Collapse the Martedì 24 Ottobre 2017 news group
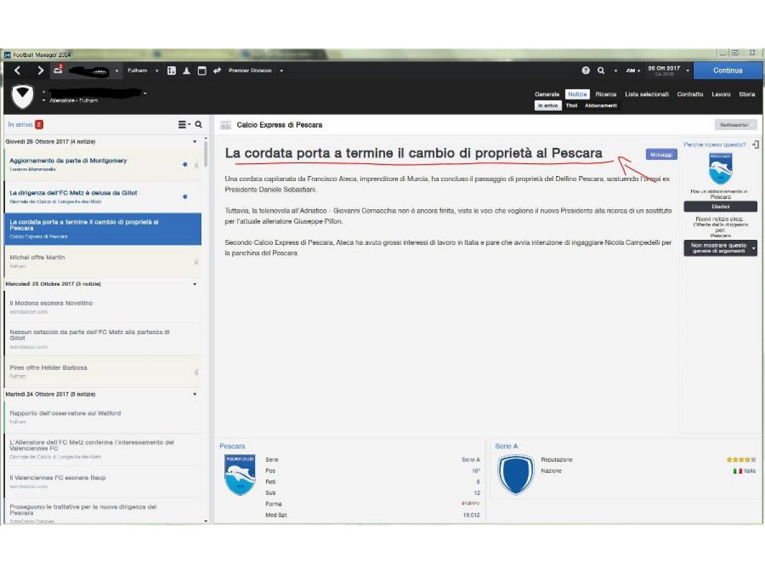This screenshot has height=574, width=765. coord(195,394)
